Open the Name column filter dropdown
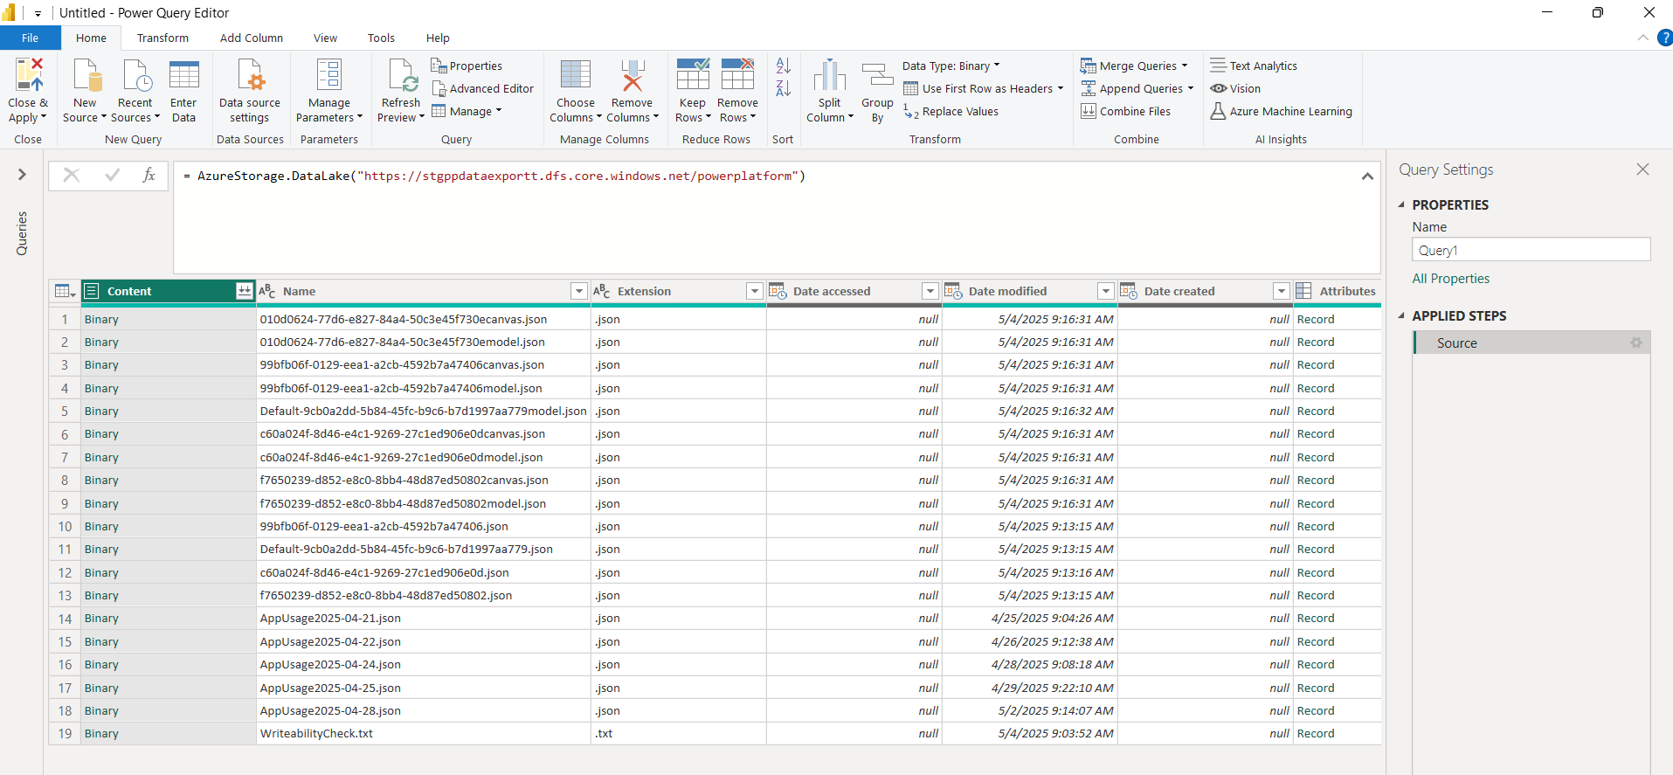Viewport: 1673px width, 775px height. 578,291
